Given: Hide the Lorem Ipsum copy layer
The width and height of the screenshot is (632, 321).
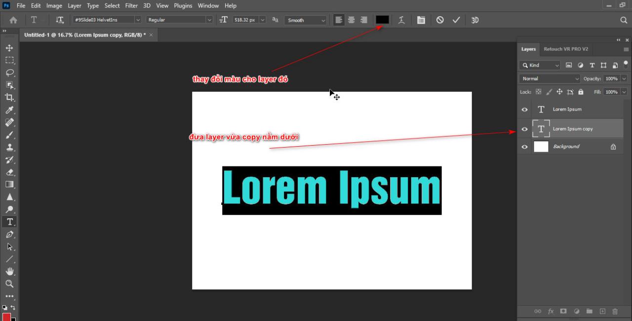Looking at the screenshot, I should pos(525,129).
